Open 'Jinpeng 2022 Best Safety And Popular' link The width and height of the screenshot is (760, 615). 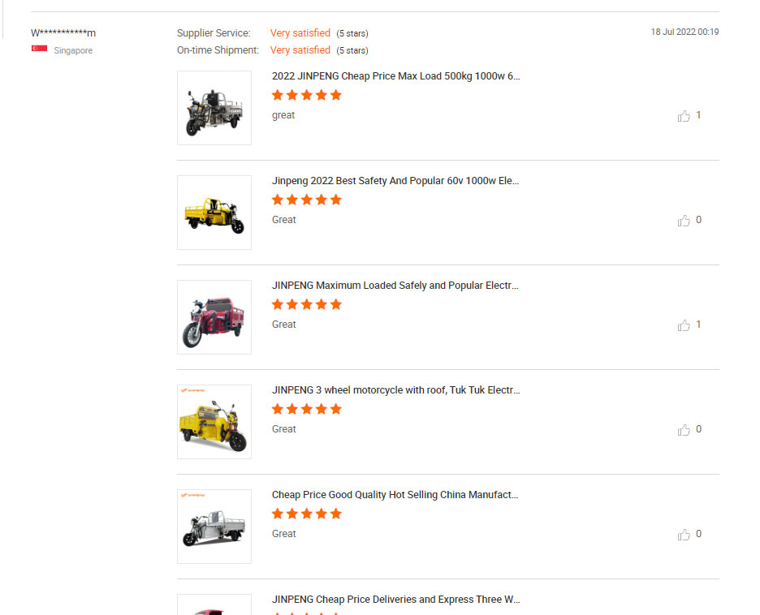395,181
